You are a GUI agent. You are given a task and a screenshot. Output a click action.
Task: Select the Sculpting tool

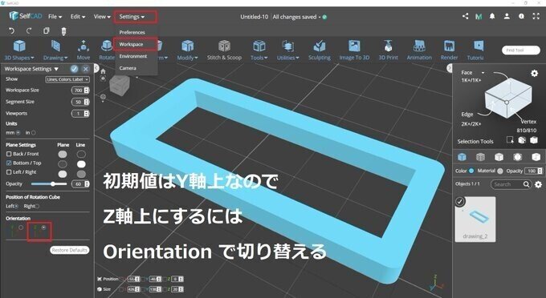320,50
